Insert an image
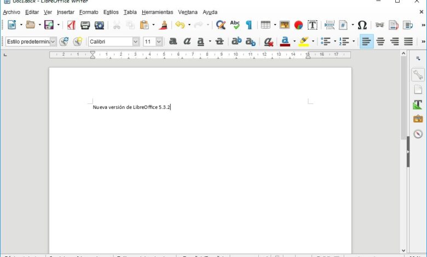 pos(285,25)
